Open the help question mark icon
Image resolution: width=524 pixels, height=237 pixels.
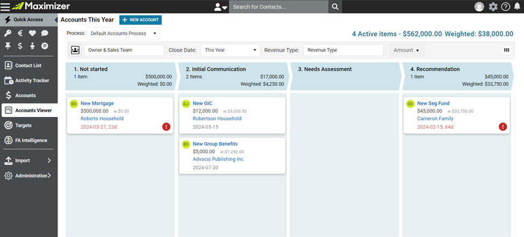pos(506,6)
